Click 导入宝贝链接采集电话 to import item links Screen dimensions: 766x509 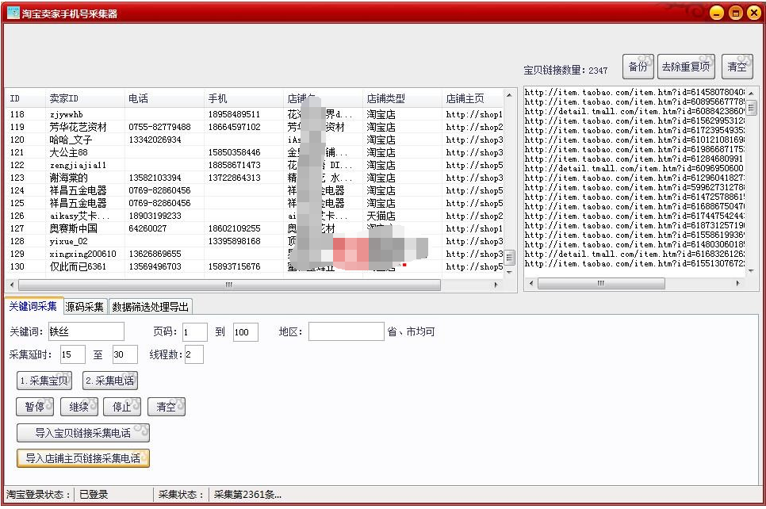[82, 432]
